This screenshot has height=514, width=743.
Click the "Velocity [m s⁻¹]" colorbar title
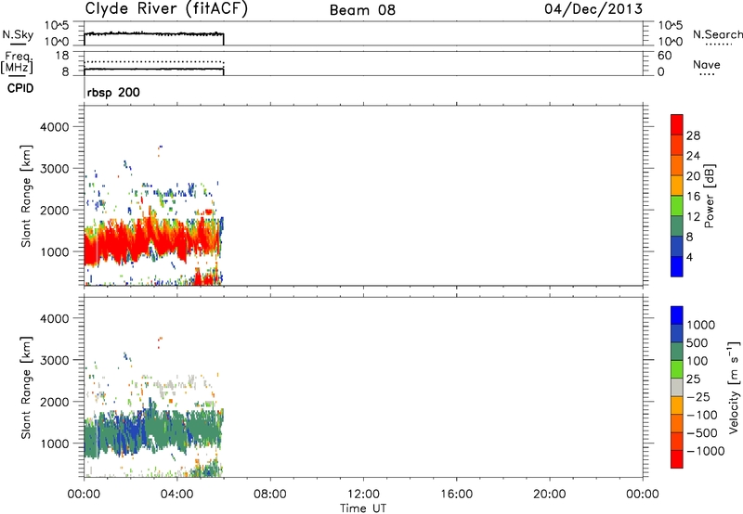point(734,387)
